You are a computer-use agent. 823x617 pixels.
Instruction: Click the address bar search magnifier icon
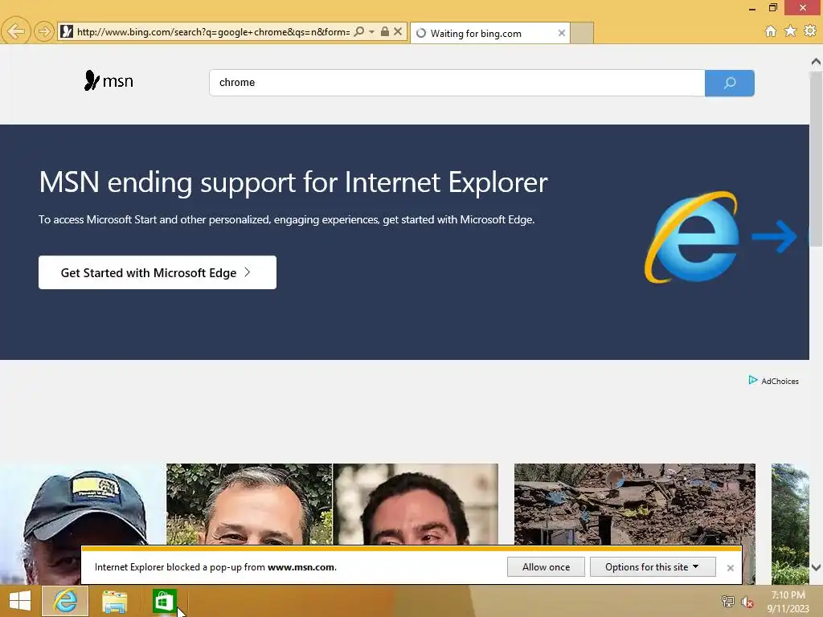click(x=359, y=31)
